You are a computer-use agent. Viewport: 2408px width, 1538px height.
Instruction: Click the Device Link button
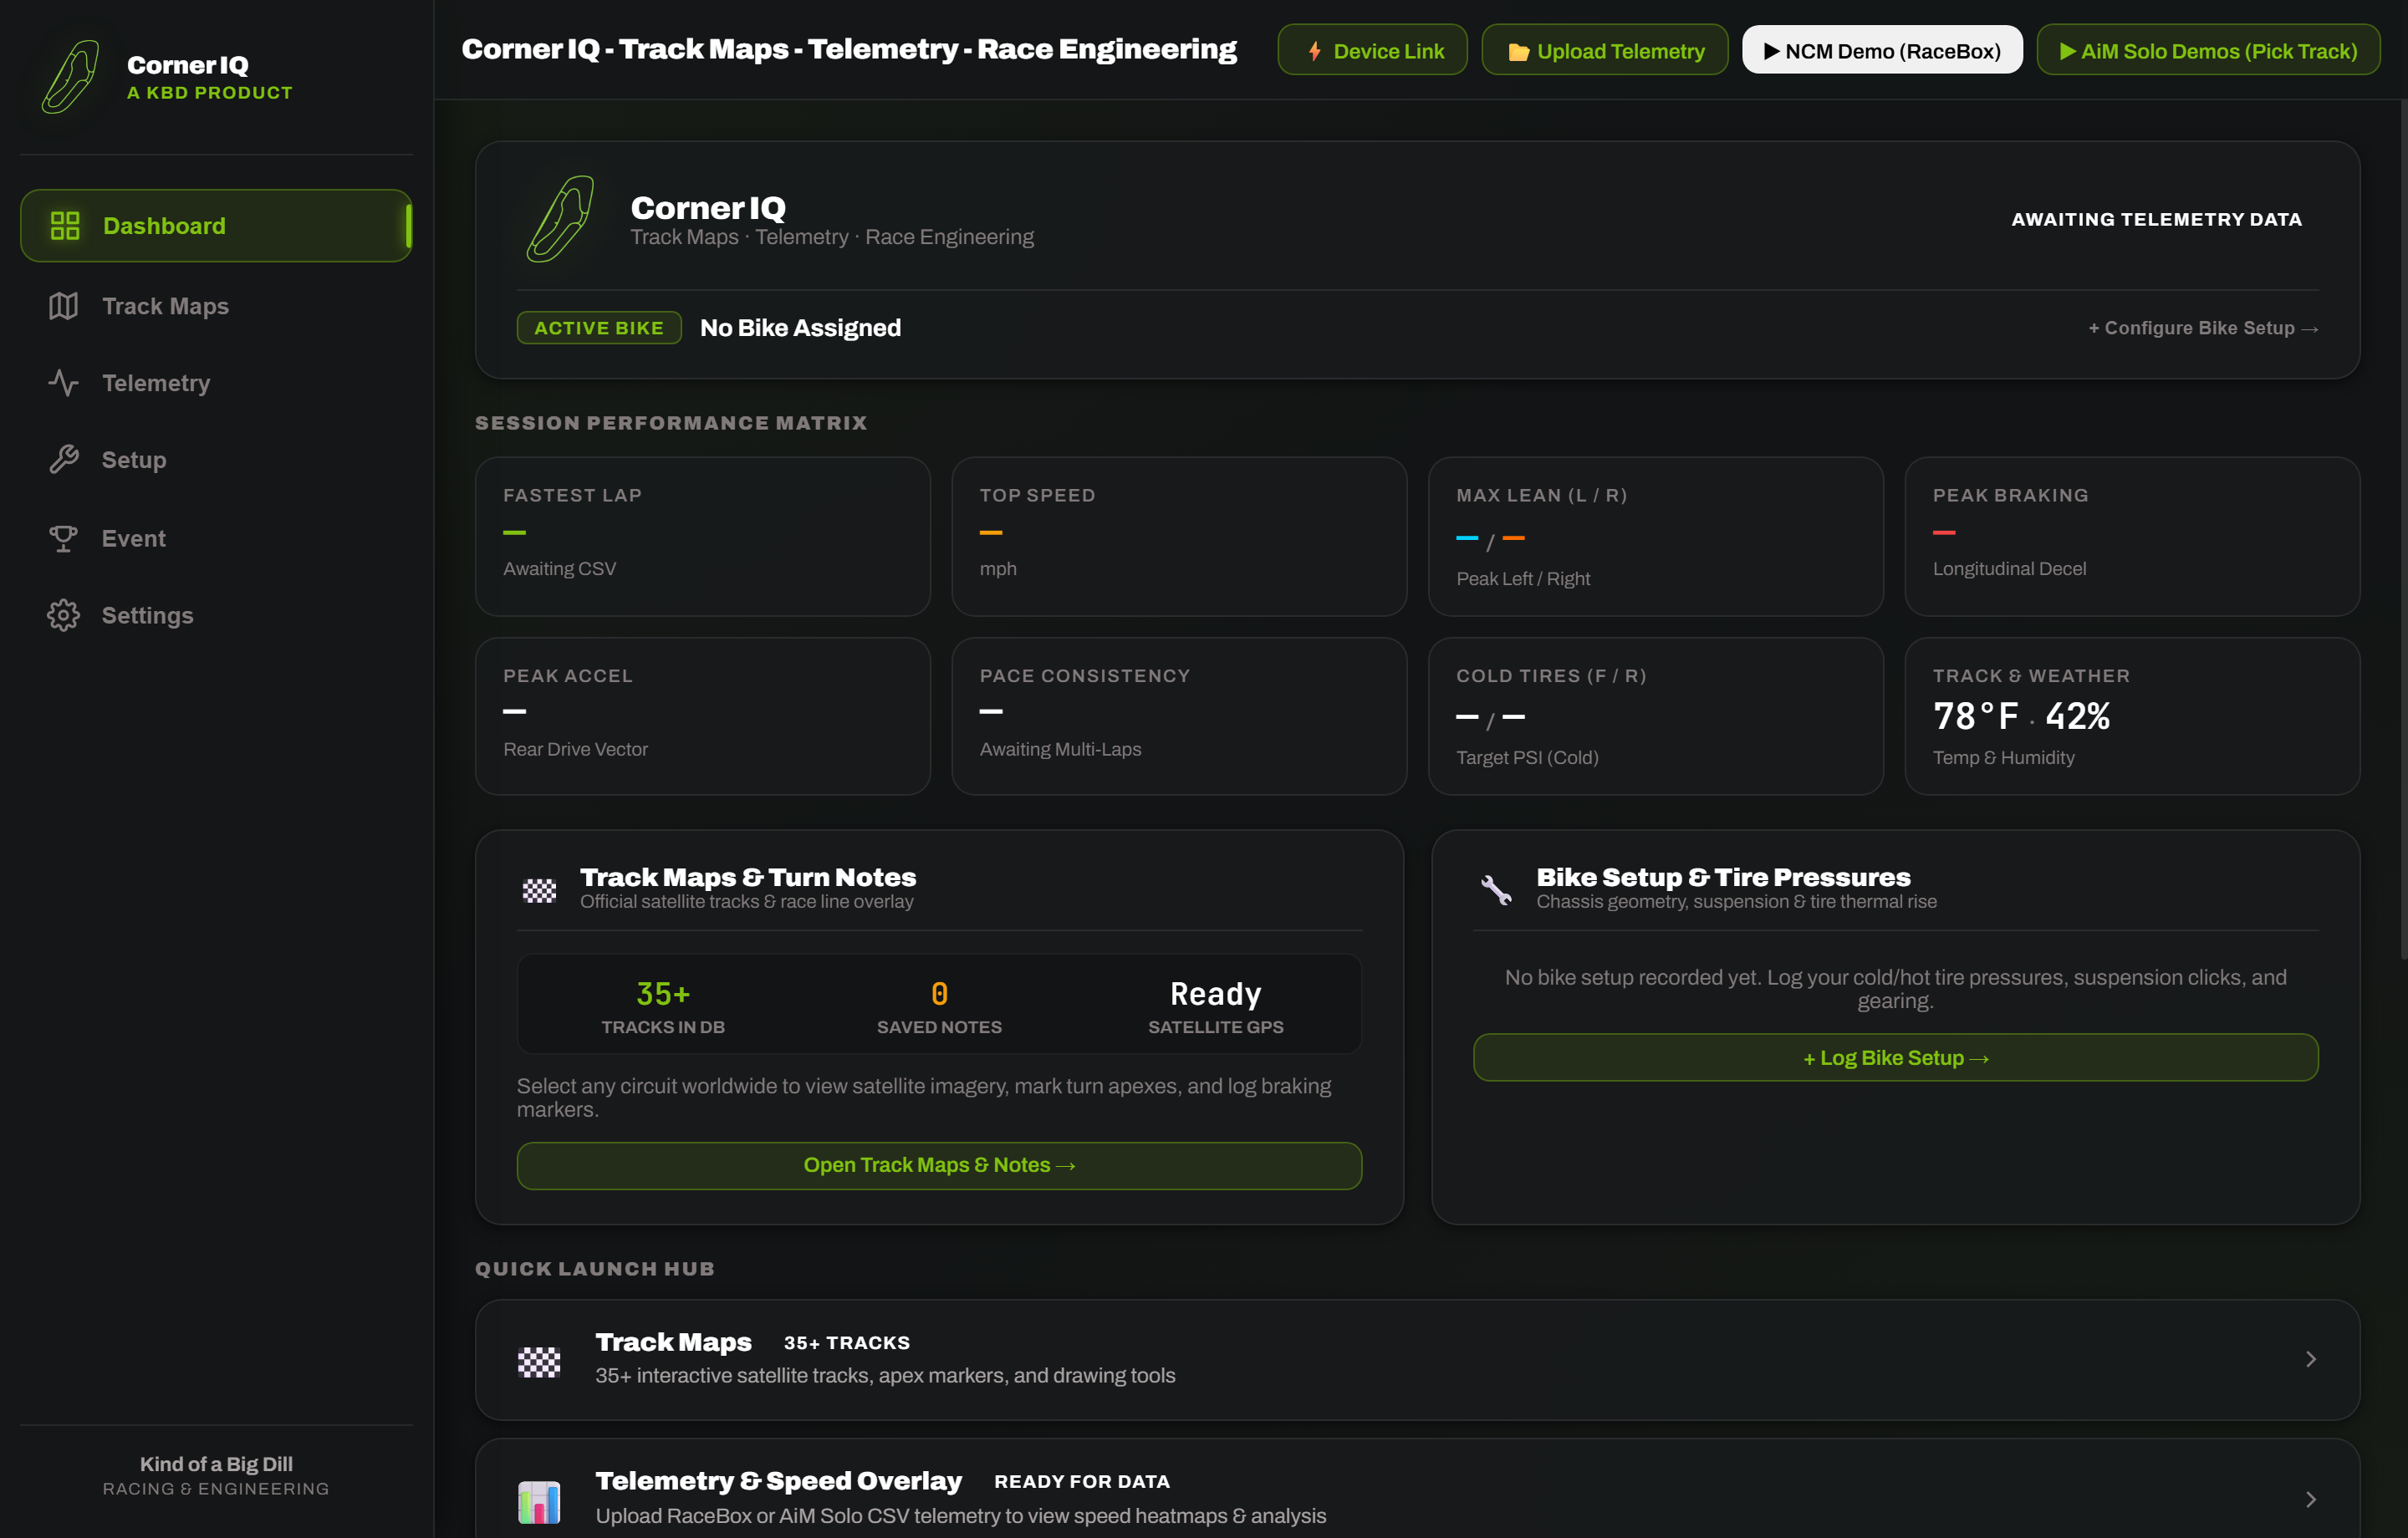click(x=1372, y=50)
